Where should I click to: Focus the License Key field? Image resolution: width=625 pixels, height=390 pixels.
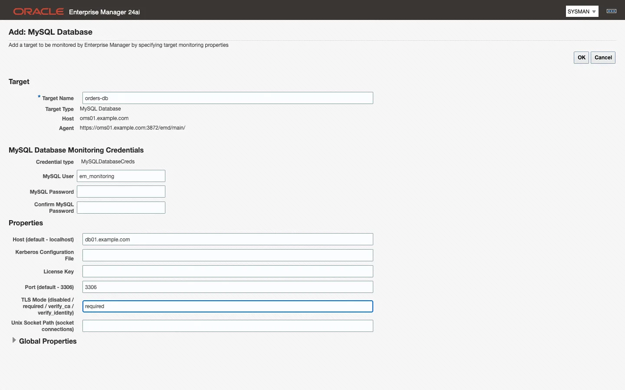tap(228, 271)
